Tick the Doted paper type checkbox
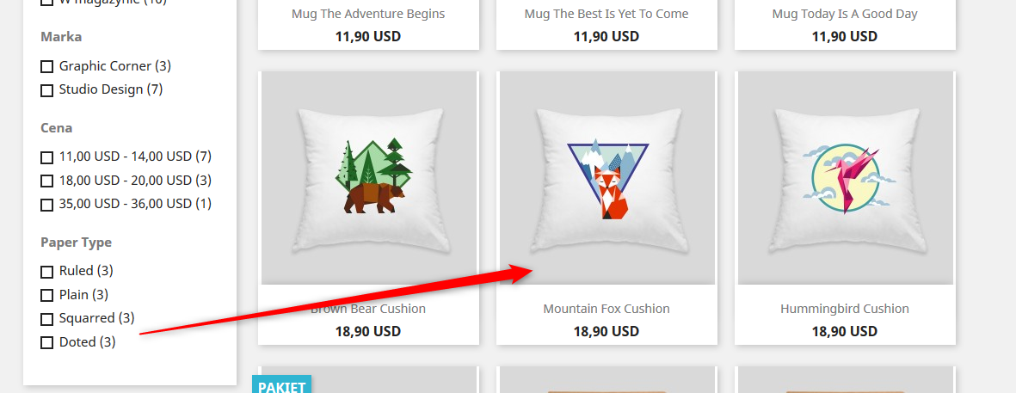 point(46,343)
